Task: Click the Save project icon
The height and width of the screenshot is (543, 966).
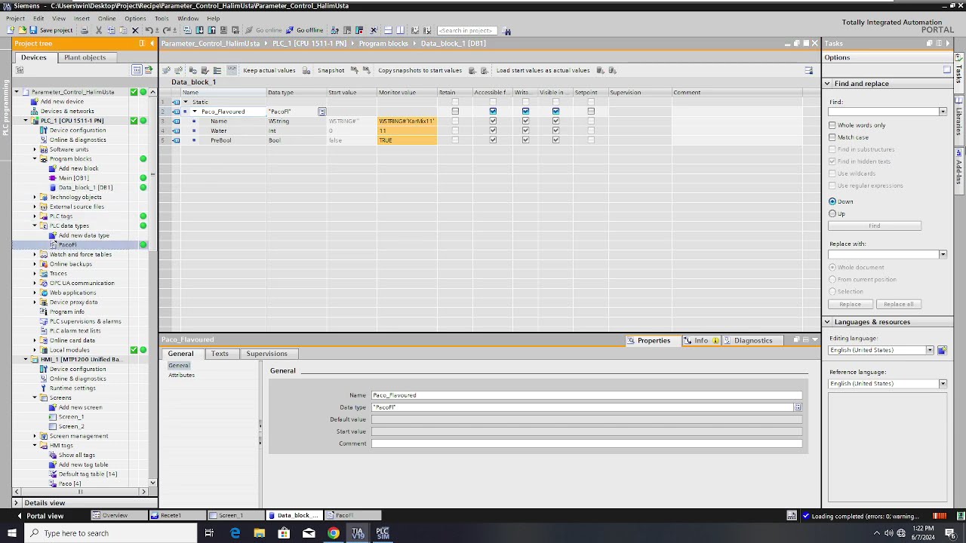Action: coord(33,30)
